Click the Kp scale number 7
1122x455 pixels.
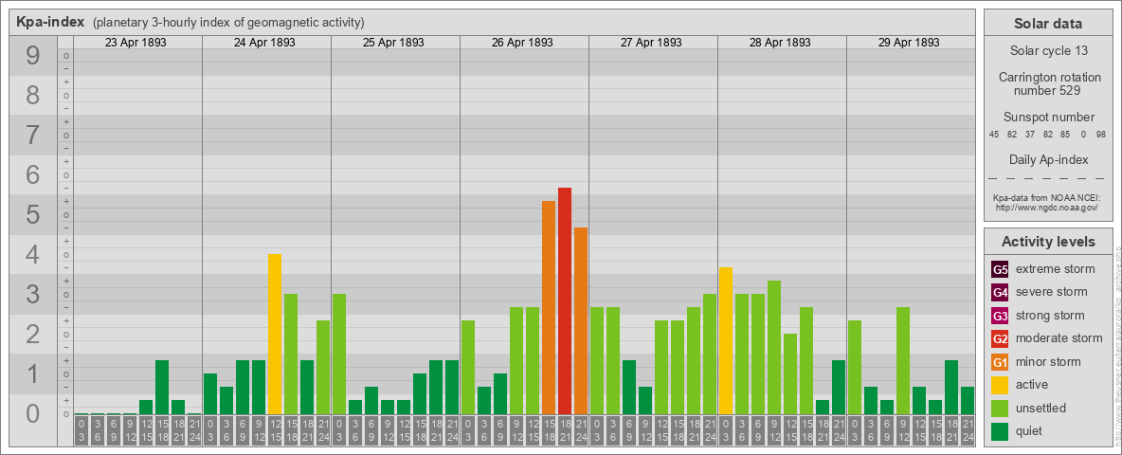click(x=33, y=136)
